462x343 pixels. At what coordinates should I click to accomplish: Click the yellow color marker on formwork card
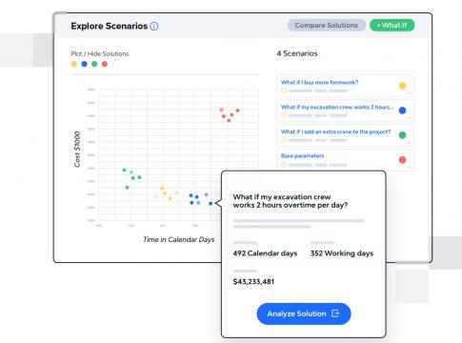(x=402, y=86)
